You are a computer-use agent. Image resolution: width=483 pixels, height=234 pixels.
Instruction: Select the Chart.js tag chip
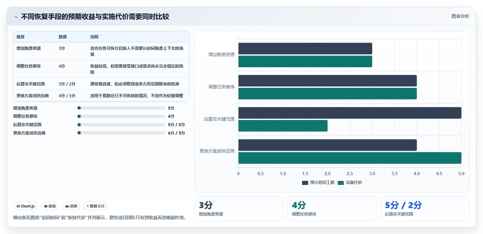point(26,206)
